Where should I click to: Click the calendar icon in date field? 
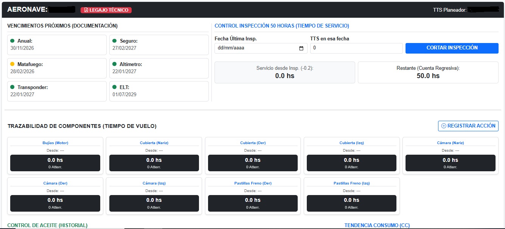coord(301,48)
